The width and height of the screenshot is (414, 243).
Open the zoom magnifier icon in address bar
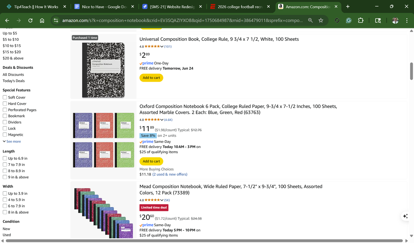coord(310,20)
